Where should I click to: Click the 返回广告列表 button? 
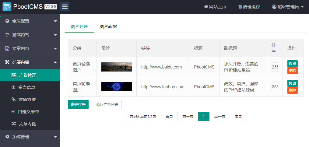tap(107, 104)
